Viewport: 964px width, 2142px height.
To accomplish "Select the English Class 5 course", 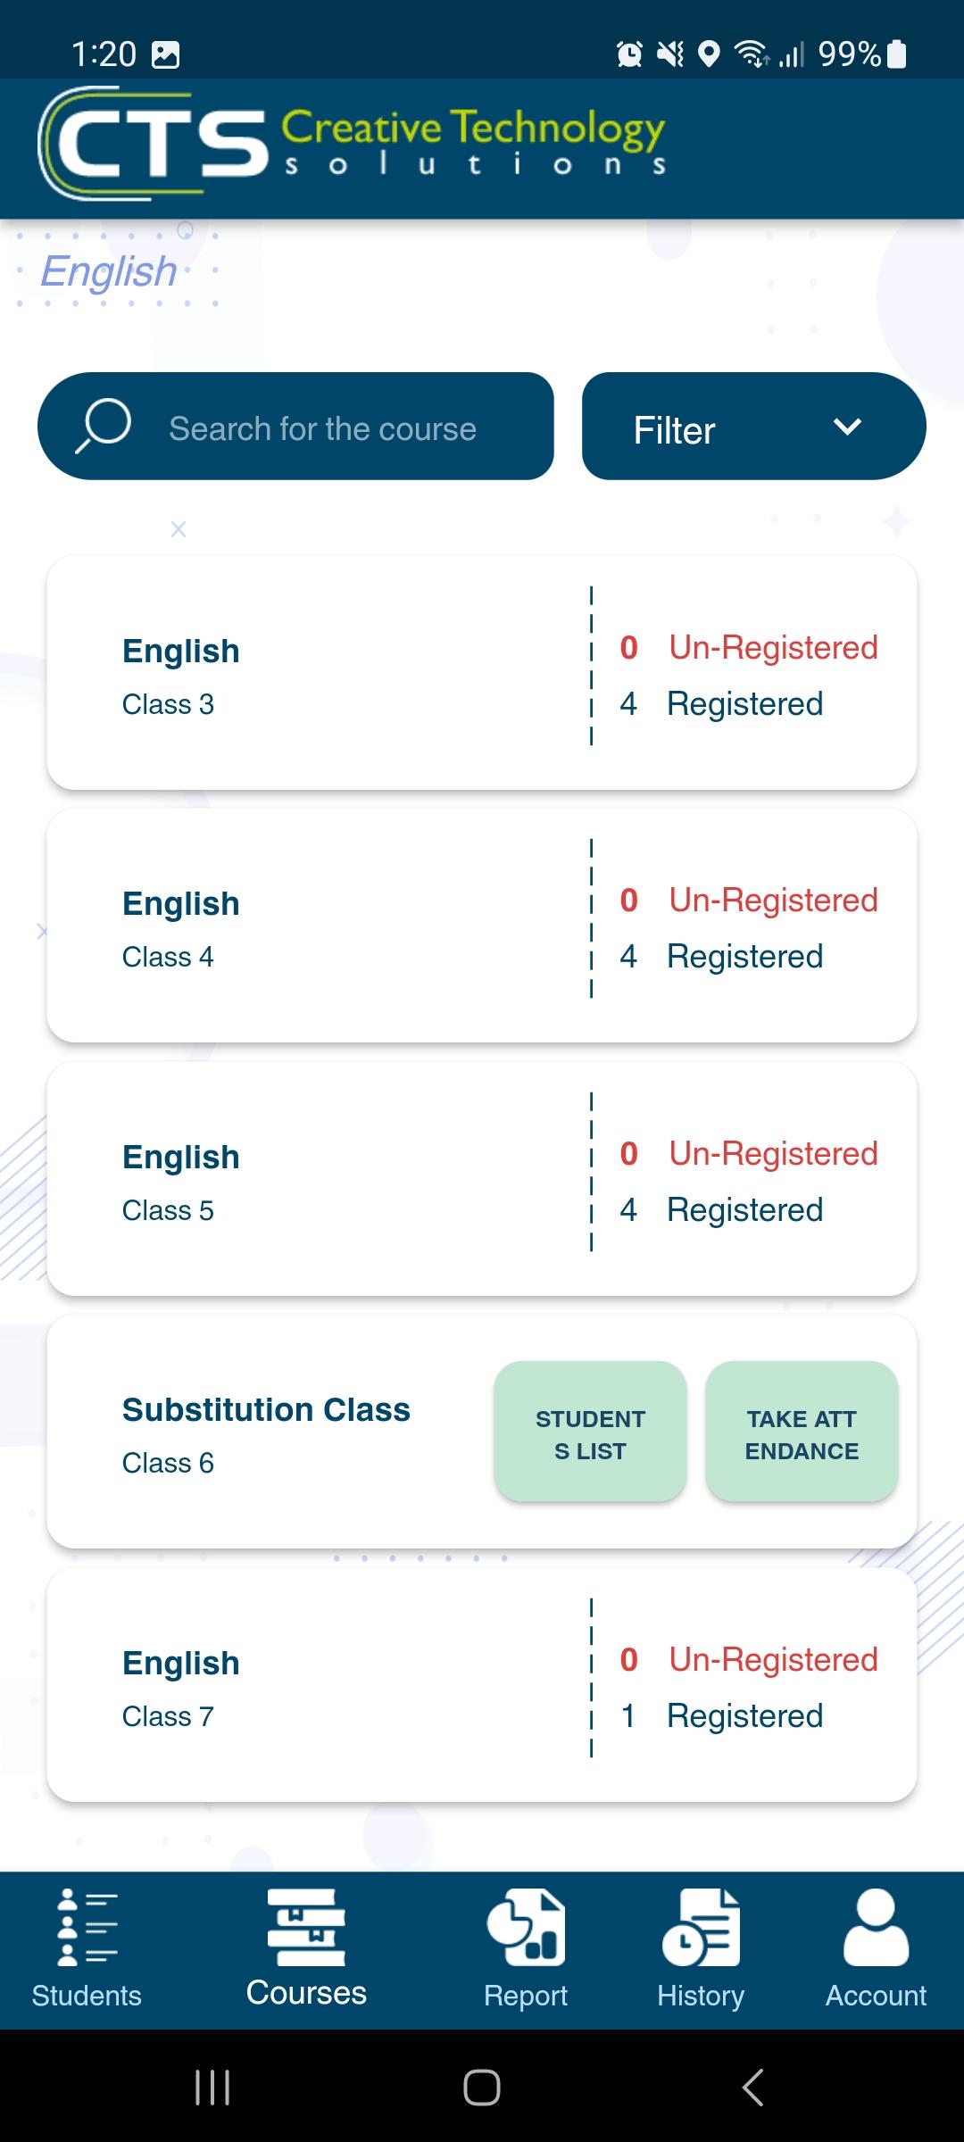I will coord(482,1178).
